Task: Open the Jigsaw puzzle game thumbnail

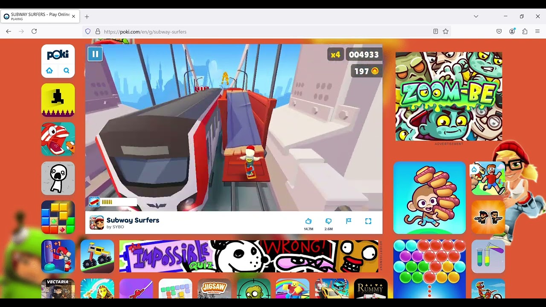Action: pyautogui.click(x=215, y=289)
